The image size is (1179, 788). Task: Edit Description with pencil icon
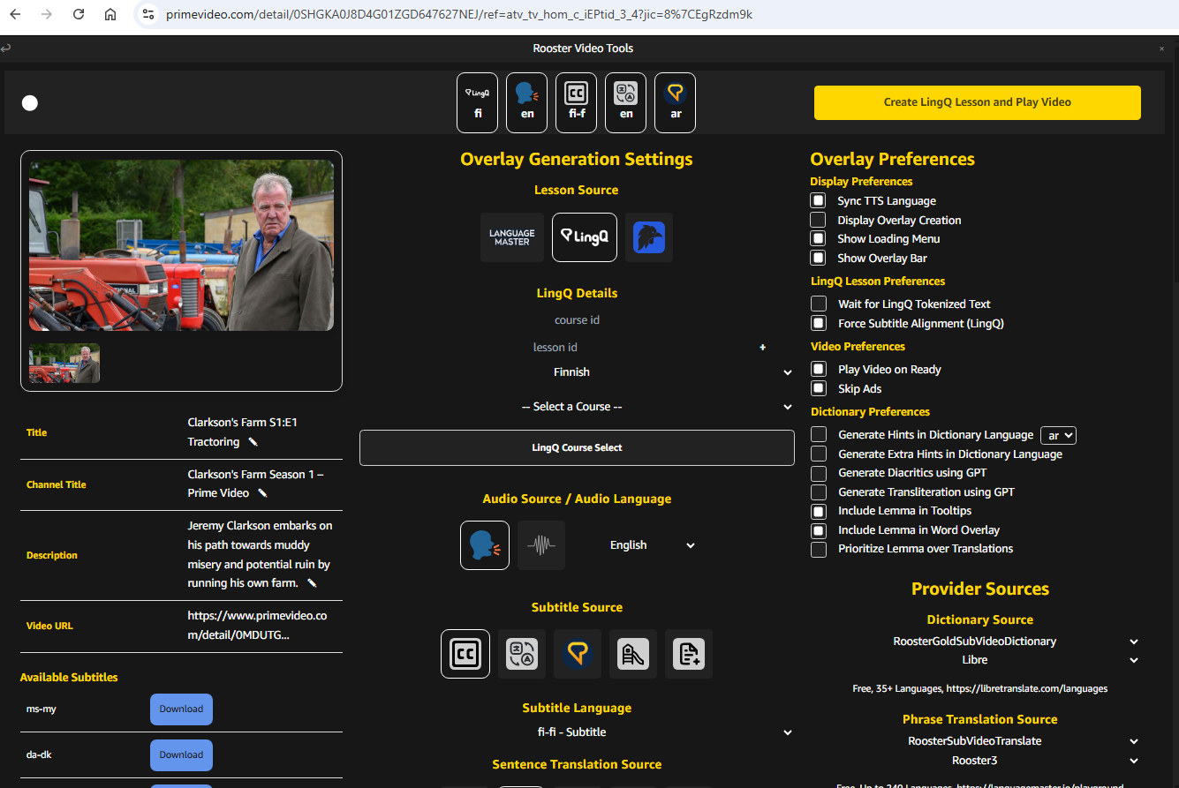pos(312,583)
